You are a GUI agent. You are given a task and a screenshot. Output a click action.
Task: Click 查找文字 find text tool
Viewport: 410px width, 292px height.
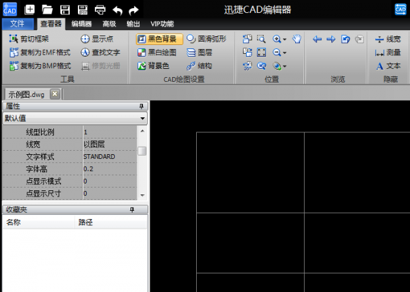click(x=100, y=53)
